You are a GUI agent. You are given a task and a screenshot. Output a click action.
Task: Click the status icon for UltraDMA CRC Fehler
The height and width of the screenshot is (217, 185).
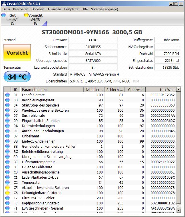[x=7, y=198]
